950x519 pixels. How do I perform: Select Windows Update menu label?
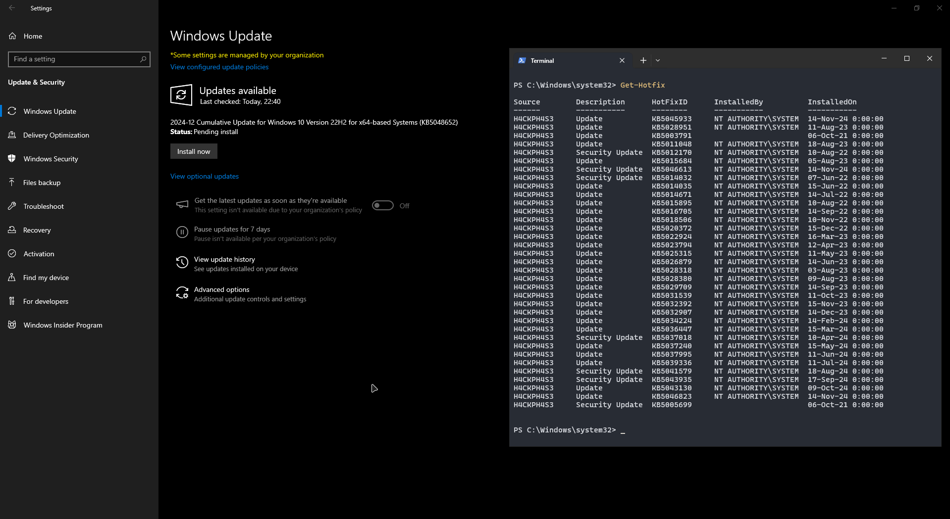point(50,111)
